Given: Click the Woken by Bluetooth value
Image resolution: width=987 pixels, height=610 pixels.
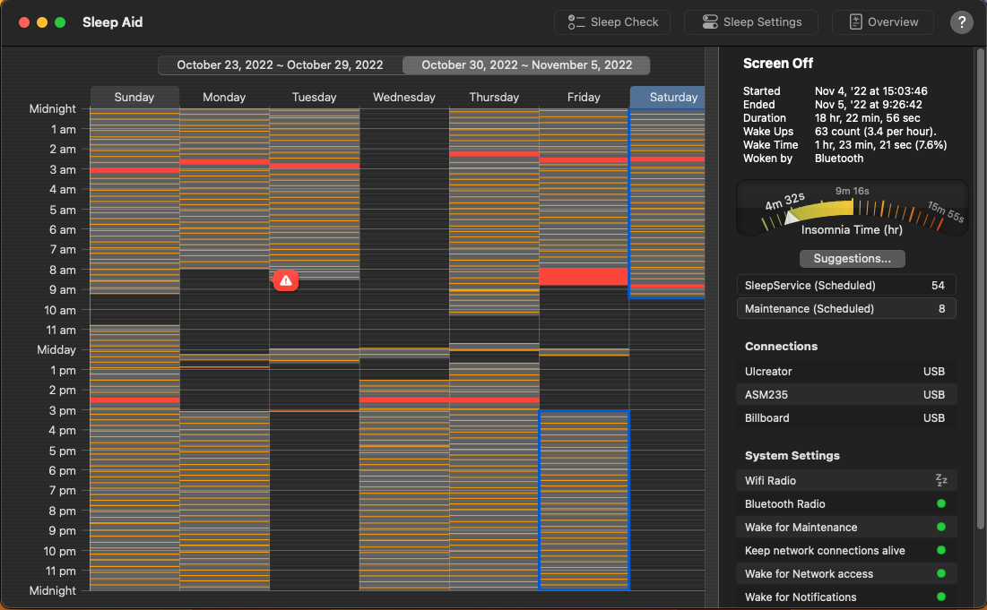Looking at the screenshot, I should (839, 159).
